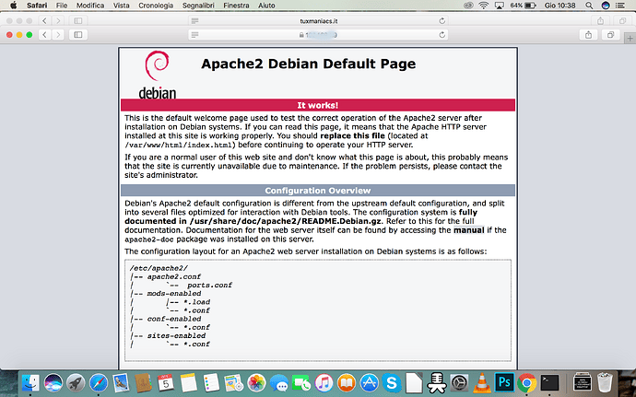The image size is (636, 397).
Task: Open the Cronologia menu
Action: [156, 6]
